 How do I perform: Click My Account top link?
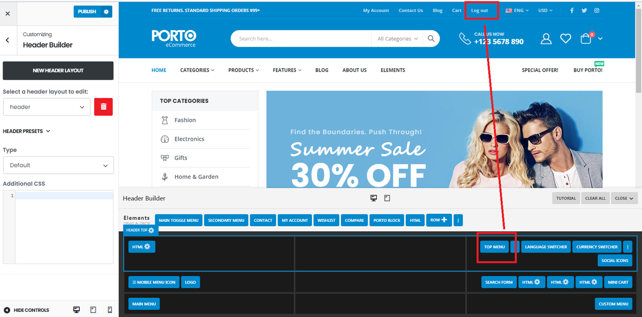pyautogui.click(x=376, y=10)
